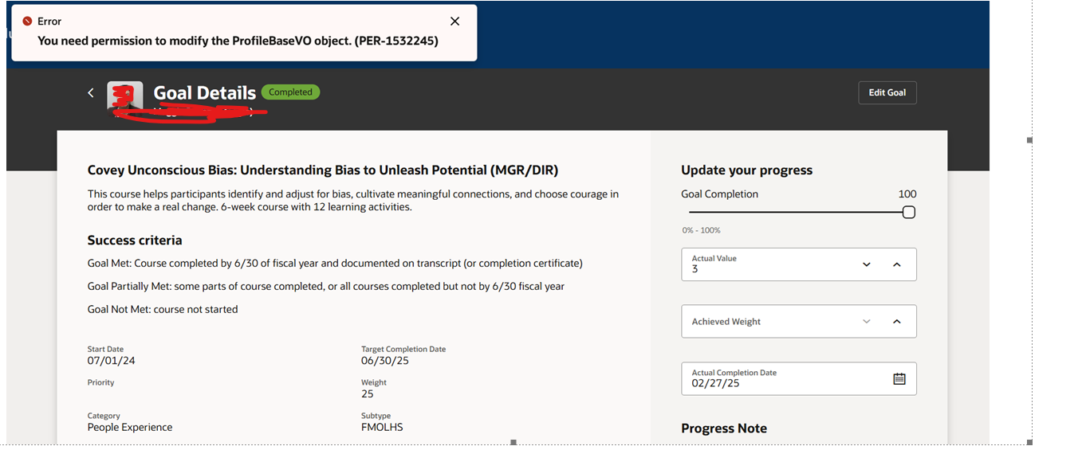Click the Edit Goal button

click(887, 92)
